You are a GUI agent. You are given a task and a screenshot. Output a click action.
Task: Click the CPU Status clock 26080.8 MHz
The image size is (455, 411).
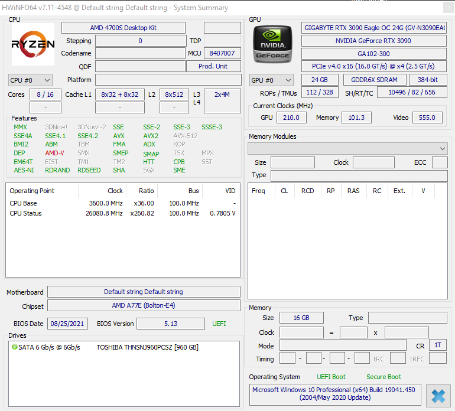tap(104, 213)
